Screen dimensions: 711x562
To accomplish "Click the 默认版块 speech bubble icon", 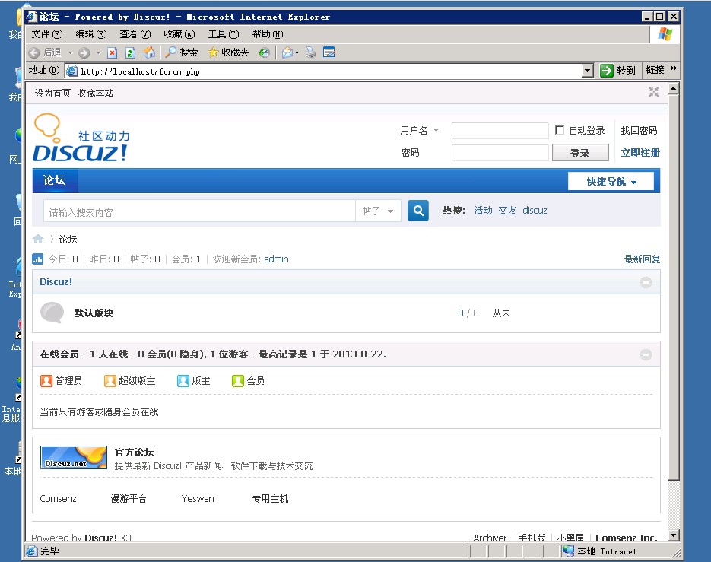I will tap(52, 313).
